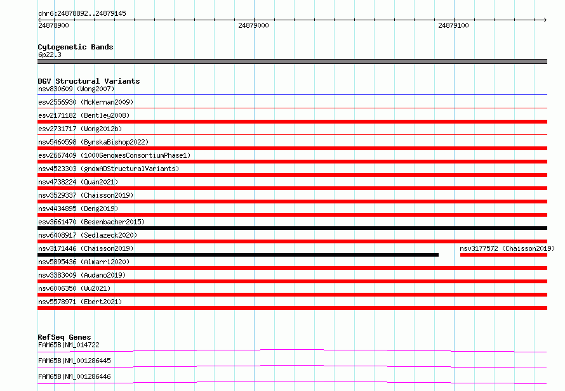565x391 pixels.
Task: Click the 24878900 ruler position label
Action: pos(53,25)
